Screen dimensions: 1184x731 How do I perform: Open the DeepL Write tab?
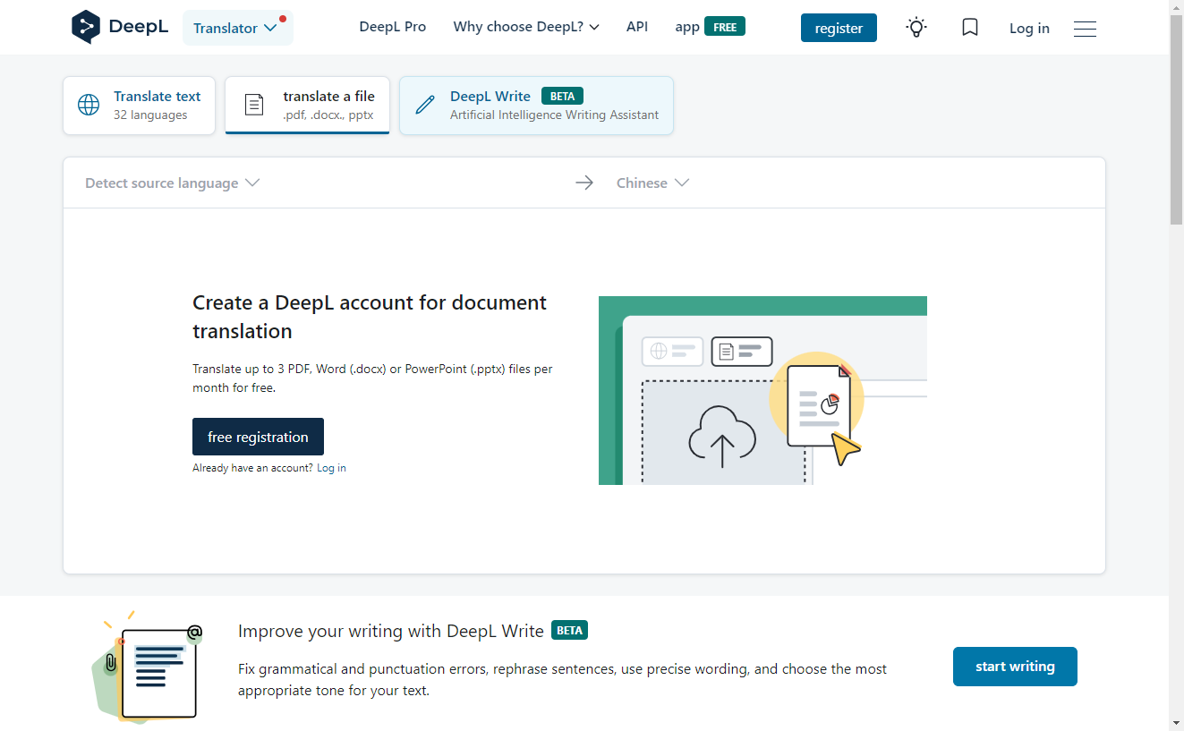click(x=536, y=106)
